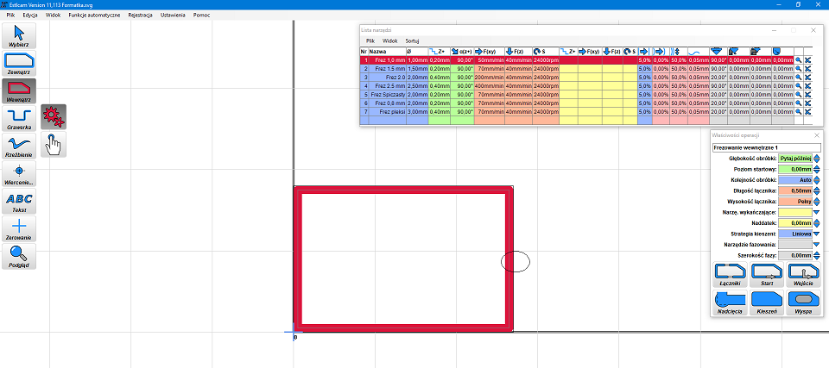The height and width of the screenshot is (368, 829).
Task: Open Narzędzie fazowania dropdown arrow
Action: click(817, 245)
